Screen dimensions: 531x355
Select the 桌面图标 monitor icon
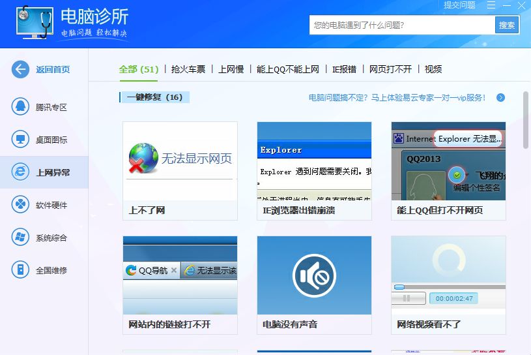[x=20, y=140]
